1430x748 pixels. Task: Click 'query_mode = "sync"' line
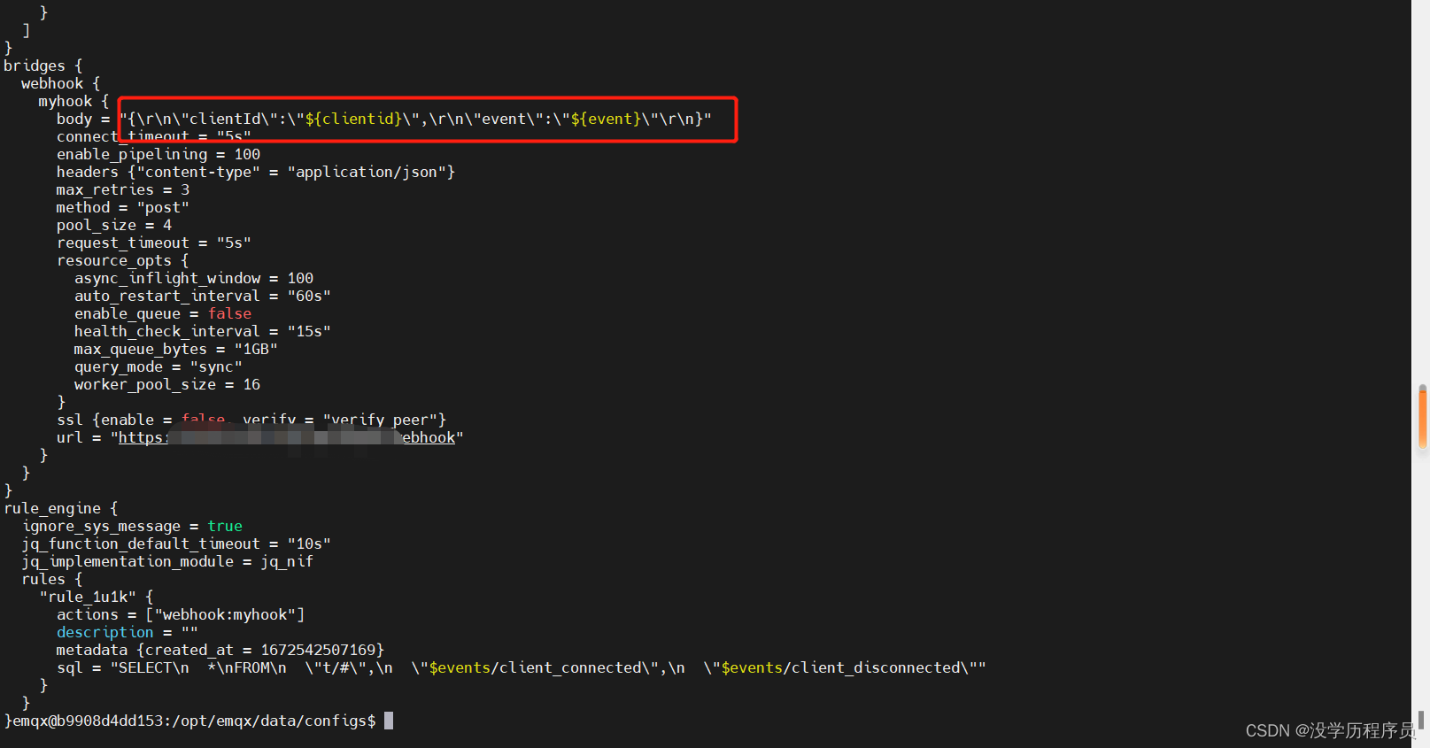tap(158, 366)
